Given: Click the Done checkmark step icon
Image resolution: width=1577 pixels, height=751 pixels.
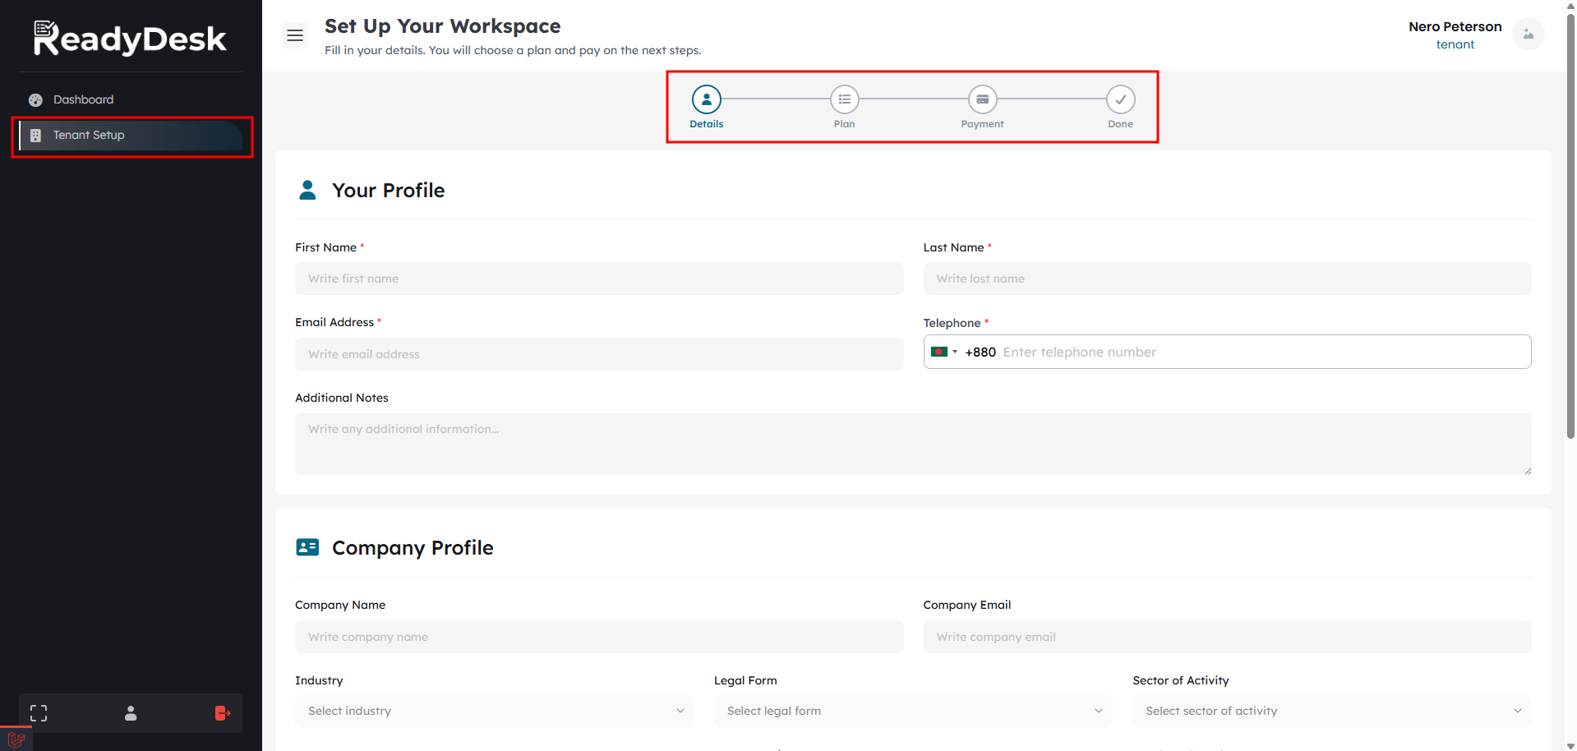Looking at the screenshot, I should (x=1120, y=99).
